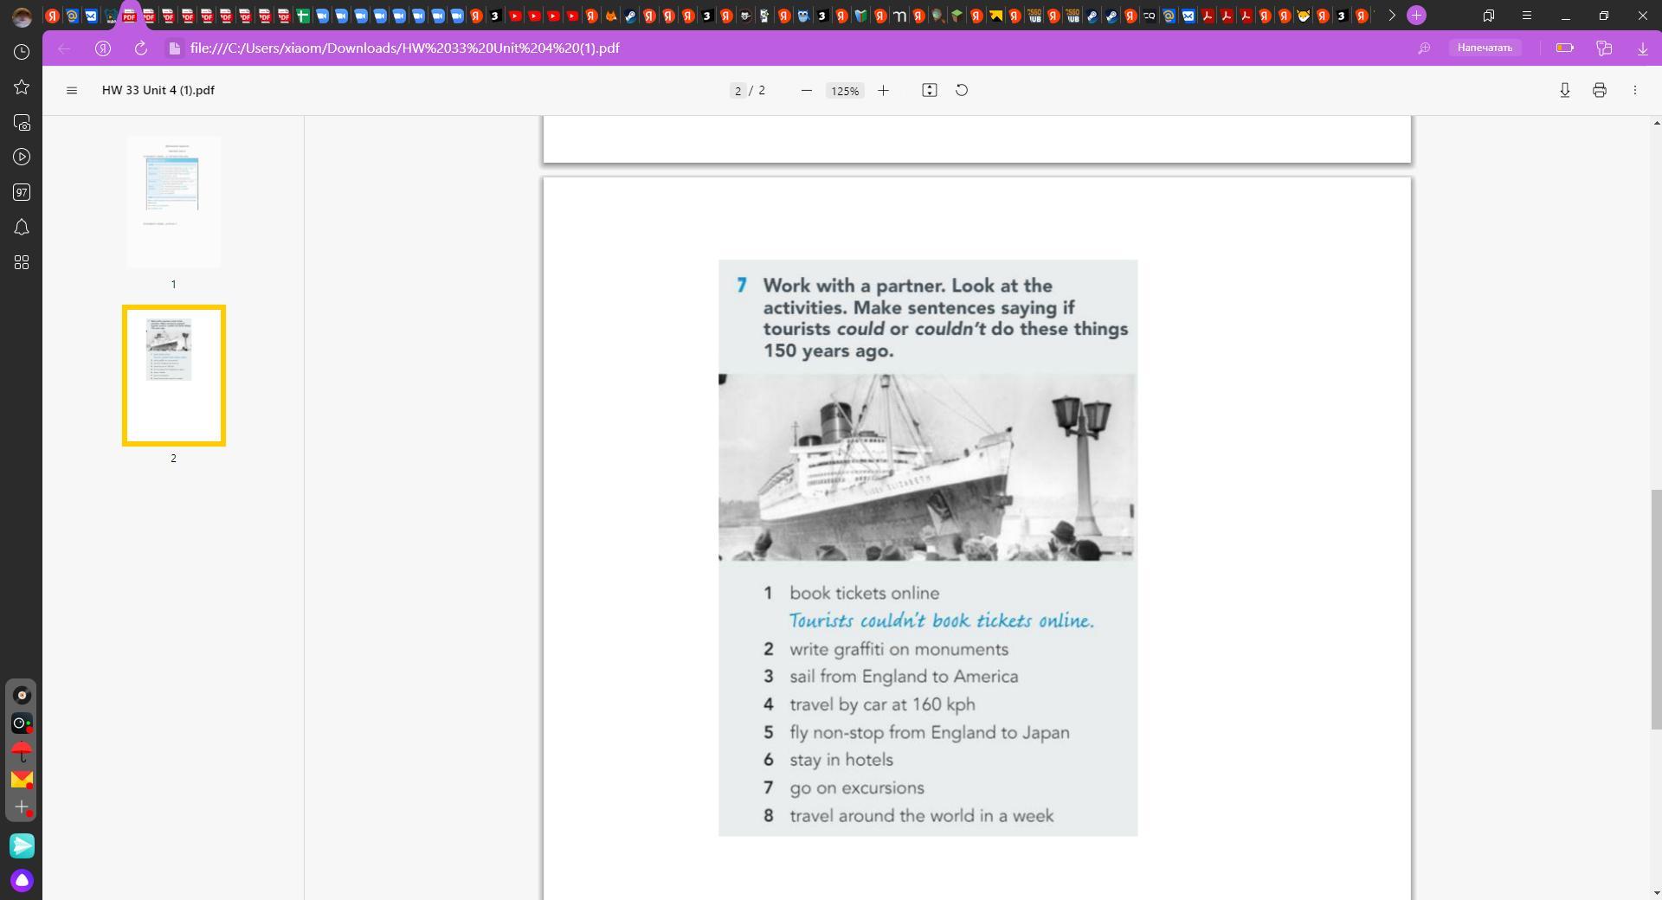Image resolution: width=1662 pixels, height=900 pixels.
Task: Show more tabs with the arrow
Action: pyautogui.click(x=1392, y=16)
